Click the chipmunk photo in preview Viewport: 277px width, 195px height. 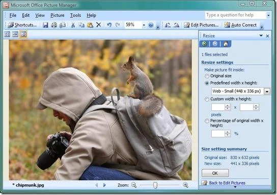[100, 110]
